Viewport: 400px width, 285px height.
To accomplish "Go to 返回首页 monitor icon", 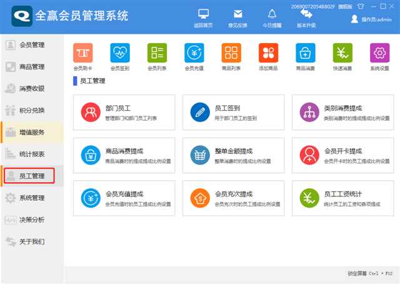I will click(203, 14).
